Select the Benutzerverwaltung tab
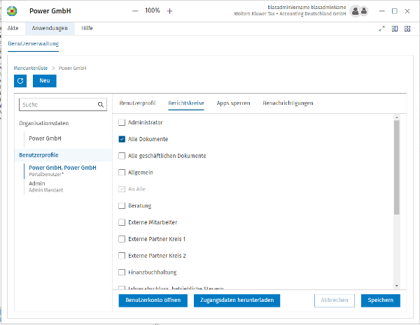This screenshot has height=325, width=420. 33,43
